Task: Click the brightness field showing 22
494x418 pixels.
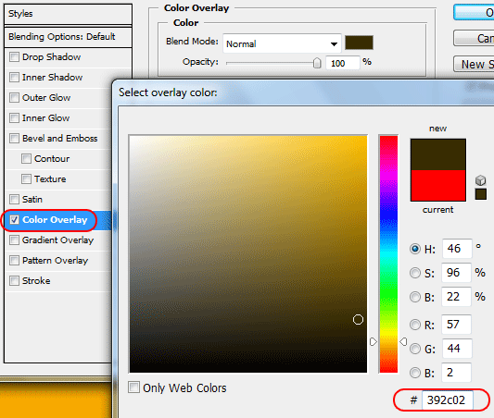Action: coord(457,297)
